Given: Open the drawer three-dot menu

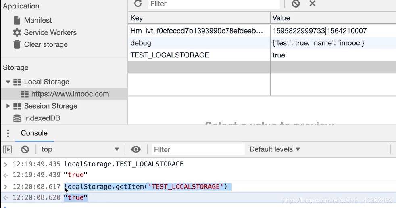Looking at the screenshot, I should [x=8, y=133].
